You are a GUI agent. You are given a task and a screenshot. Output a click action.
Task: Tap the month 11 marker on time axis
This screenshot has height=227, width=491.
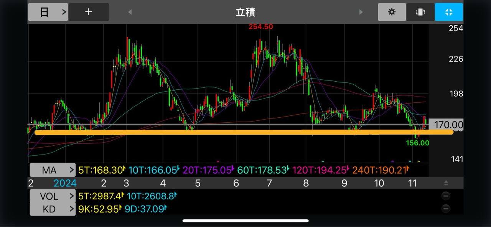[x=412, y=183]
